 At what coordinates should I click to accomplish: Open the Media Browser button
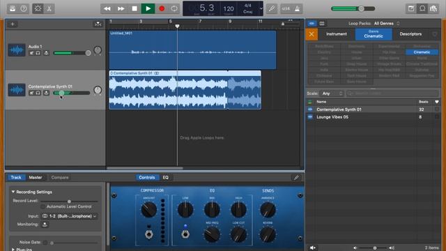click(x=433, y=8)
